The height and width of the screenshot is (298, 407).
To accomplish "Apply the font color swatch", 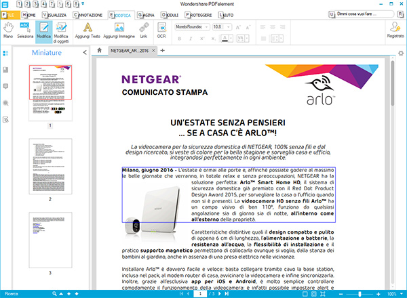I will [x=225, y=39].
